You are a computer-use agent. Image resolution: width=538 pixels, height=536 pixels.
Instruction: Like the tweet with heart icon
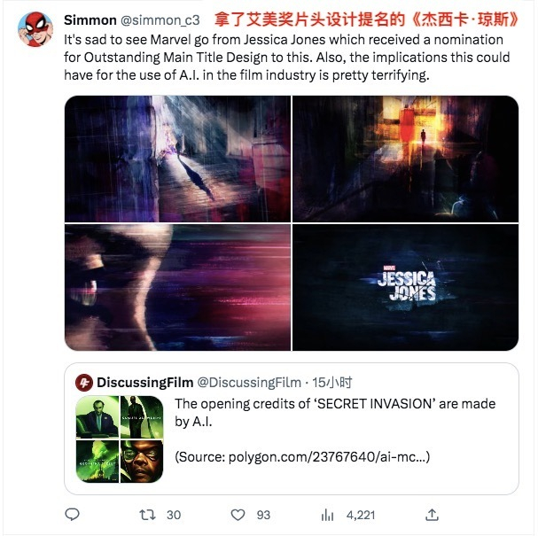pyautogui.click(x=238, y=515)
